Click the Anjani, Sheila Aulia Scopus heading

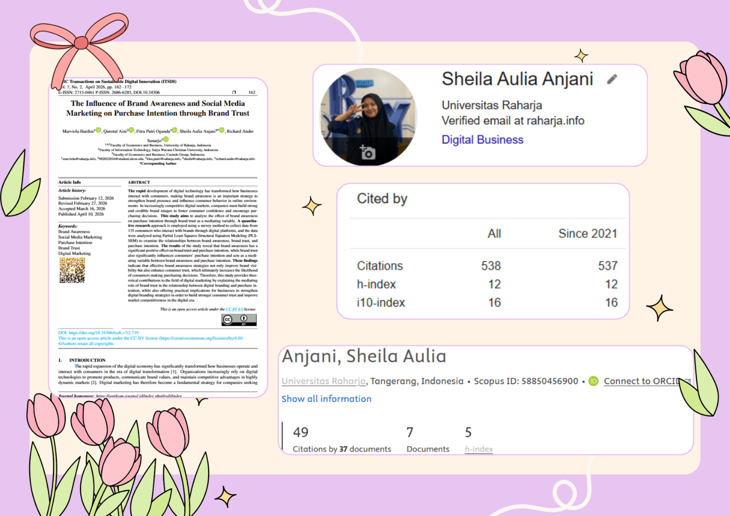click(x=364, y=357)
